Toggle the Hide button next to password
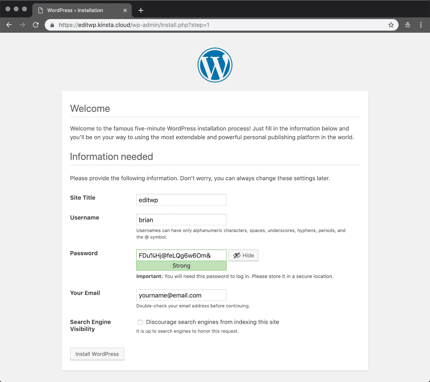 coord(243,255)
